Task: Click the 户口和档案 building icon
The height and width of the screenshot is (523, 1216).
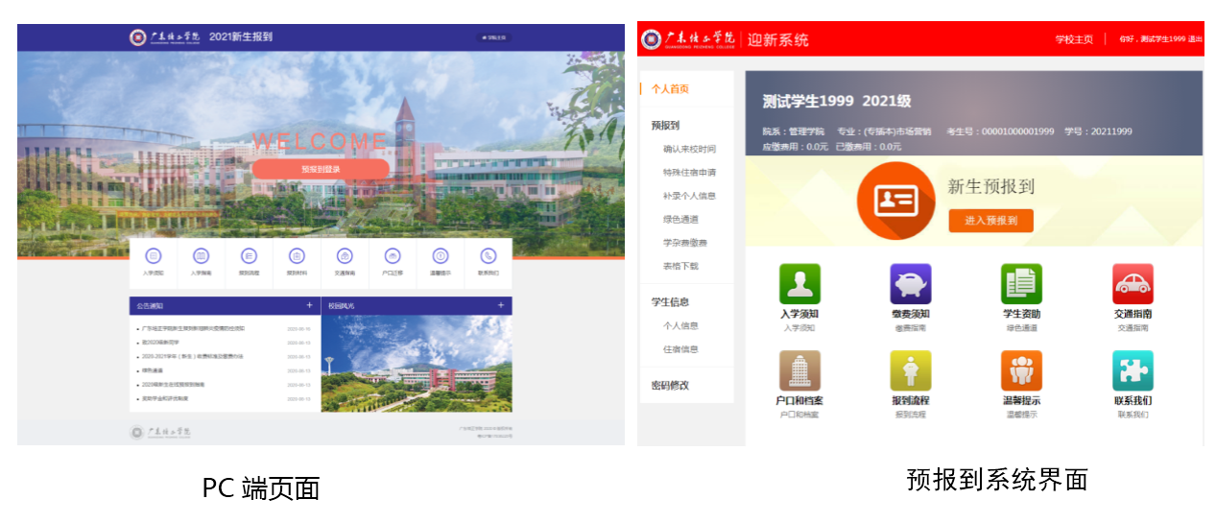Action: 799,370
